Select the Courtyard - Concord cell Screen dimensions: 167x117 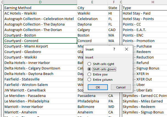40,41
